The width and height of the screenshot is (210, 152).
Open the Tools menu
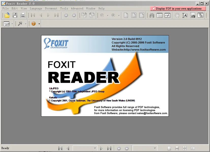[64, 8]
